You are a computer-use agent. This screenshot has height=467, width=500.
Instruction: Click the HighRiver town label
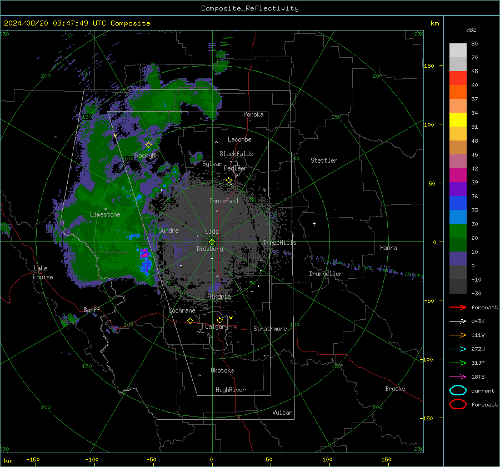[x=230, y=390]
